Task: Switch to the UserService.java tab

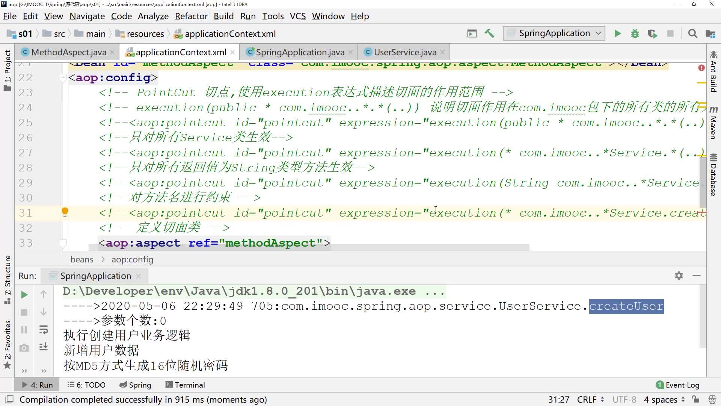Action: [x=405, y=52]
